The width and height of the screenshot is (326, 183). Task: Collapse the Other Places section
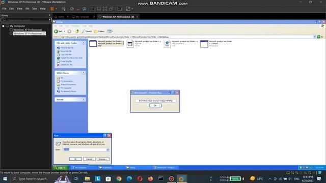point(84,73)
